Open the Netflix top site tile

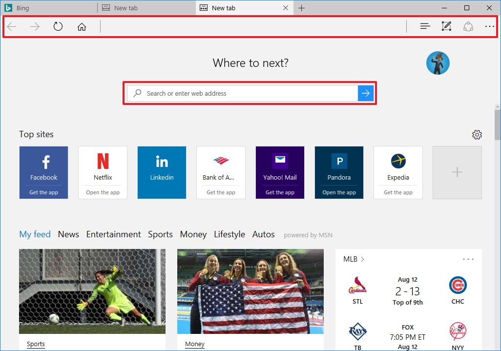point(103,172)
